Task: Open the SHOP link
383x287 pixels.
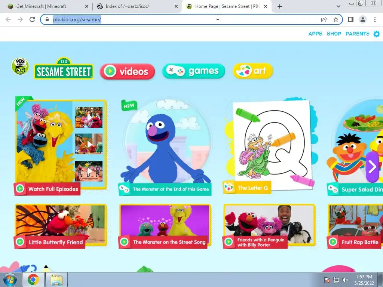Action: [x=334, y=34]
